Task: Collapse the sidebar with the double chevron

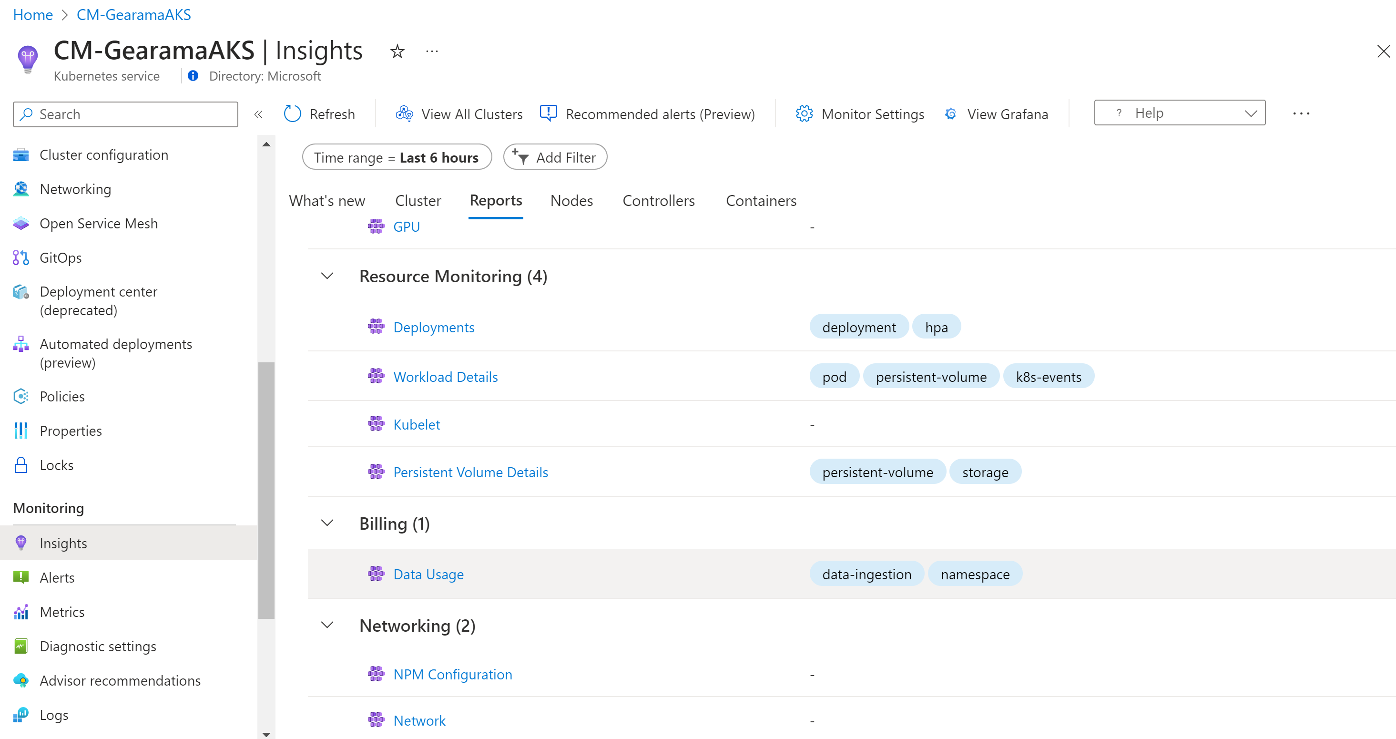Action: pyautogui.click(x=258, y=114)
